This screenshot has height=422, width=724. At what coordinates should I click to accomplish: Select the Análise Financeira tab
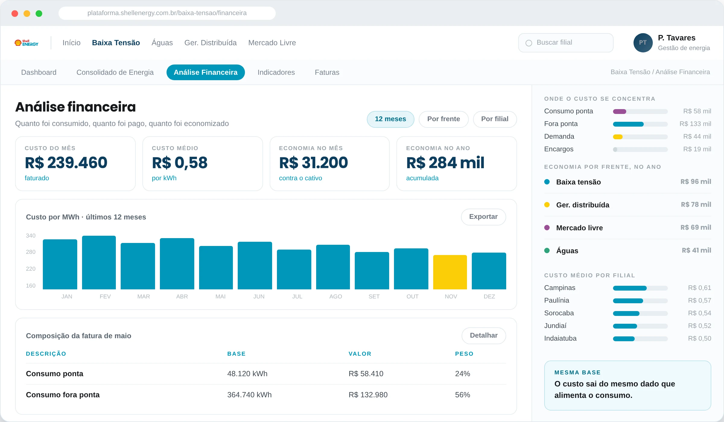point(205,72)
